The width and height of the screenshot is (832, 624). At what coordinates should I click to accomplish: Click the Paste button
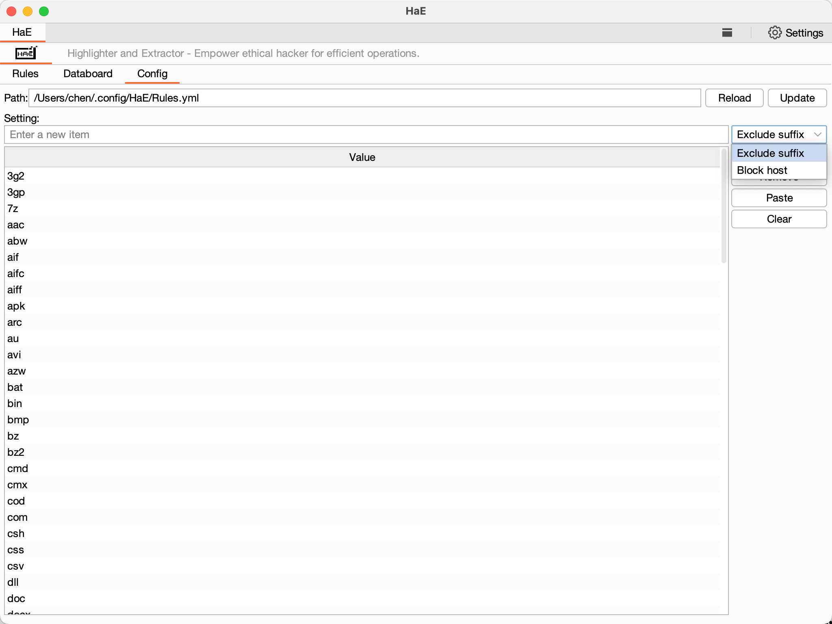click(x=778, y=198)
